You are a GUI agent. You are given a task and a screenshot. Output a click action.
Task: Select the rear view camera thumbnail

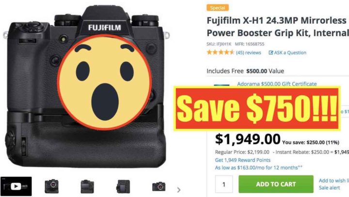pos(87,186)
